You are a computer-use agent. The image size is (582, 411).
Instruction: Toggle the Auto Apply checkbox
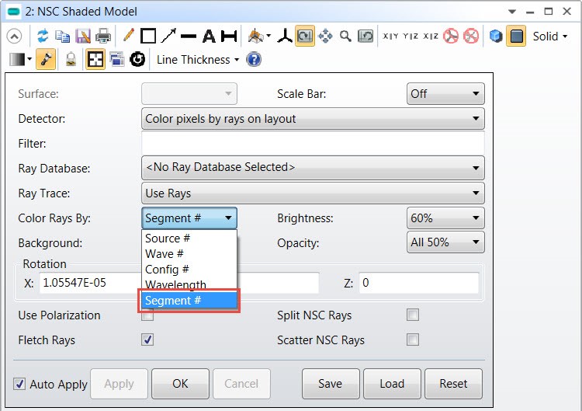pyautogui.click(x=19, y=384)
